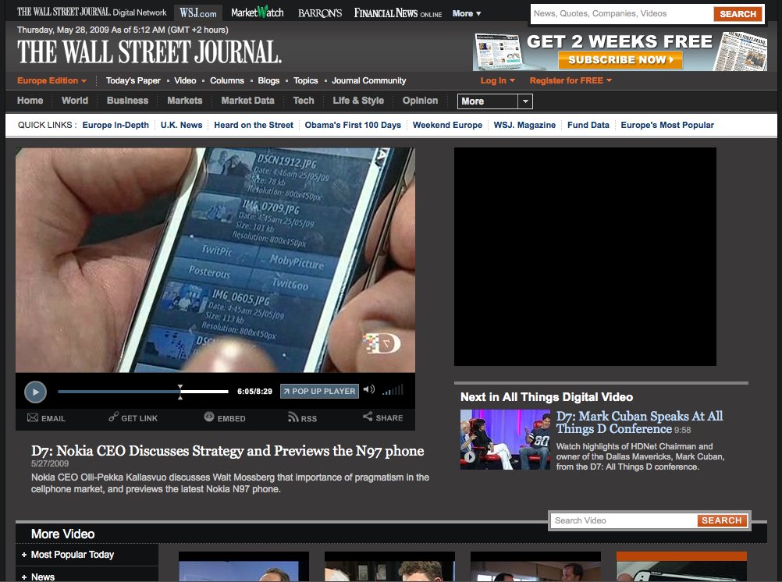The height and width of the screenshot is (582, 782).
Task: Click the video play button
Action: coord(35,391)
